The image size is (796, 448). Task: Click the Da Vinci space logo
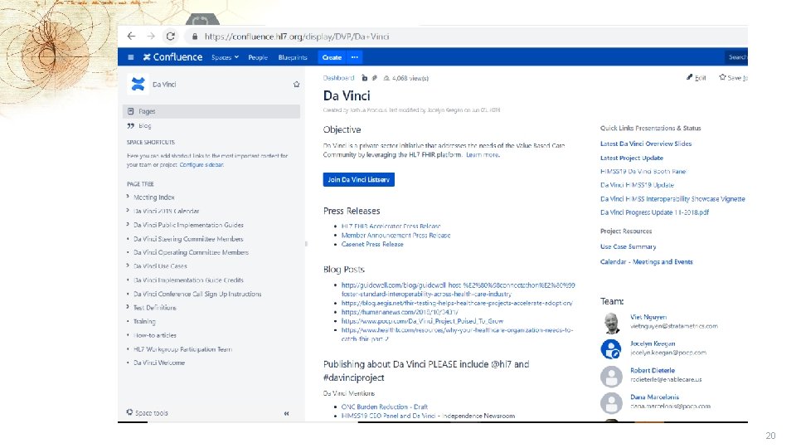(138, 84)
